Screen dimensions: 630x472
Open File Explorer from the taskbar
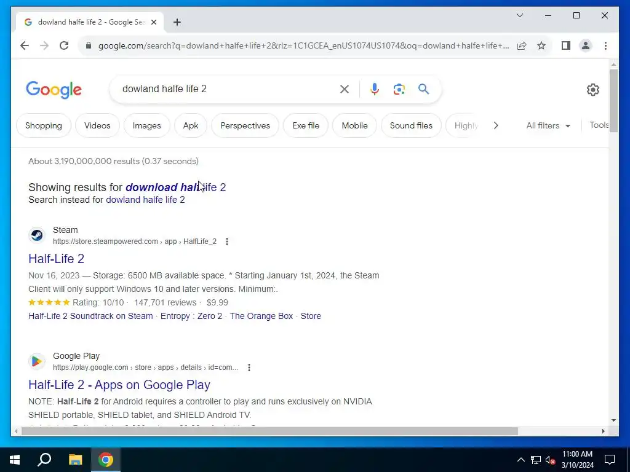click(x=75, y=460)
